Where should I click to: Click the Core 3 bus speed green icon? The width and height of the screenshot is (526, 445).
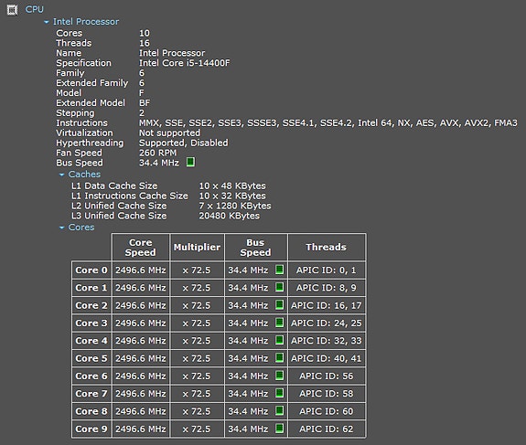pos(279,323)
